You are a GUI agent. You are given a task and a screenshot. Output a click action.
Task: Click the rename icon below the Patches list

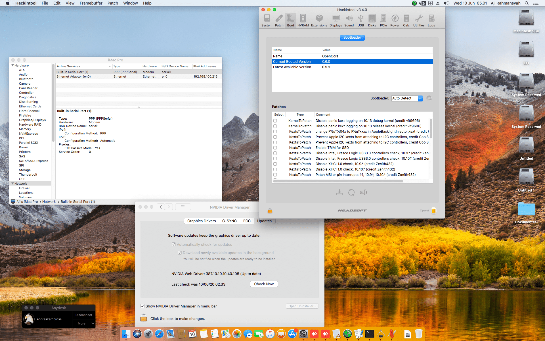363,192
